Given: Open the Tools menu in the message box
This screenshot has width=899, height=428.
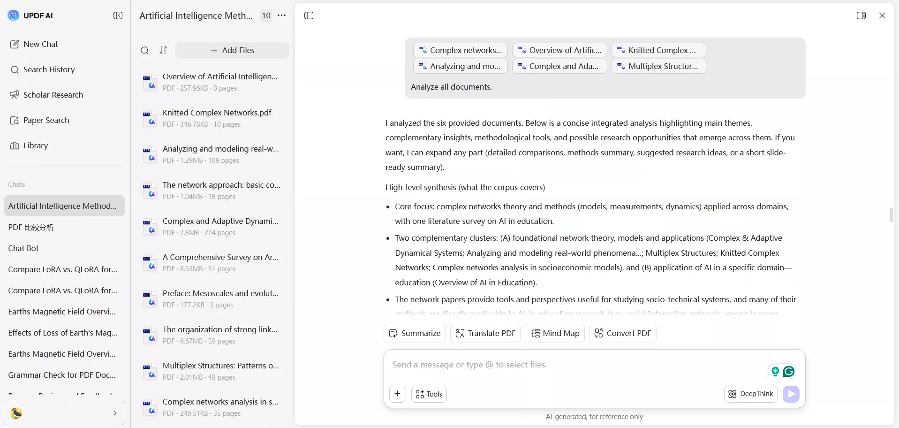Looking at the screenshot, I should 429,394.
